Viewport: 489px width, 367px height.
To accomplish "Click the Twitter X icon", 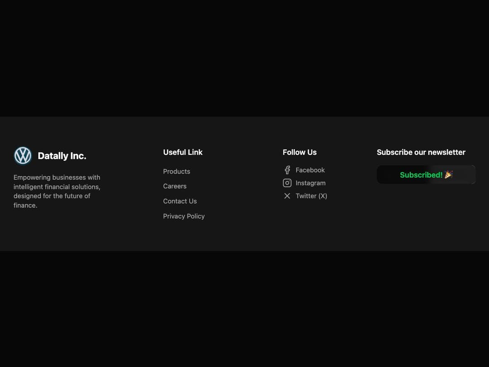I will pos(287,196).
